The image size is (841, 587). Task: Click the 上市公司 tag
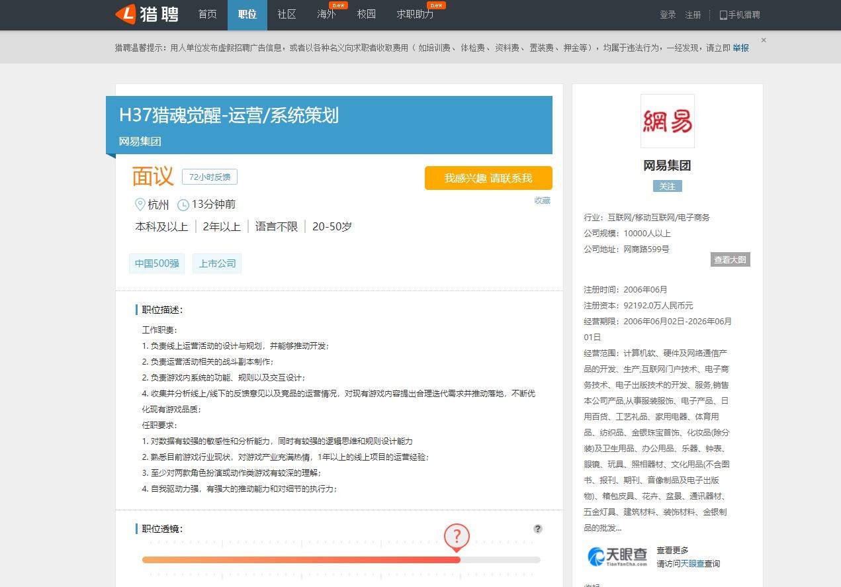[217, 263]
